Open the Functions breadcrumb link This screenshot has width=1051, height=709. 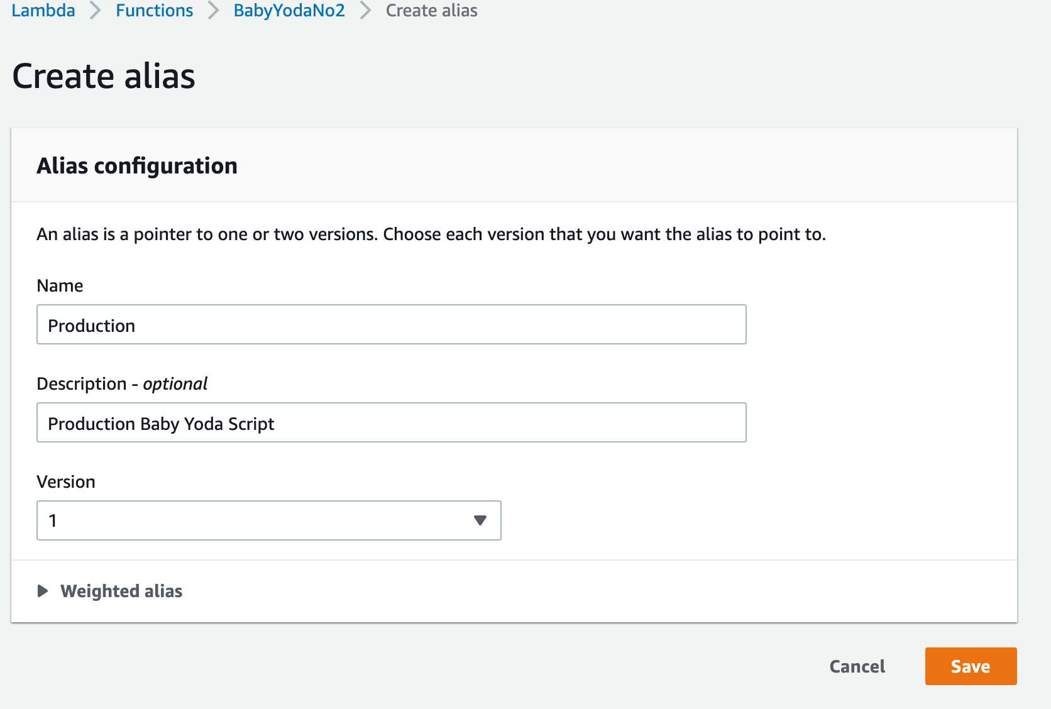pos(154,10)
